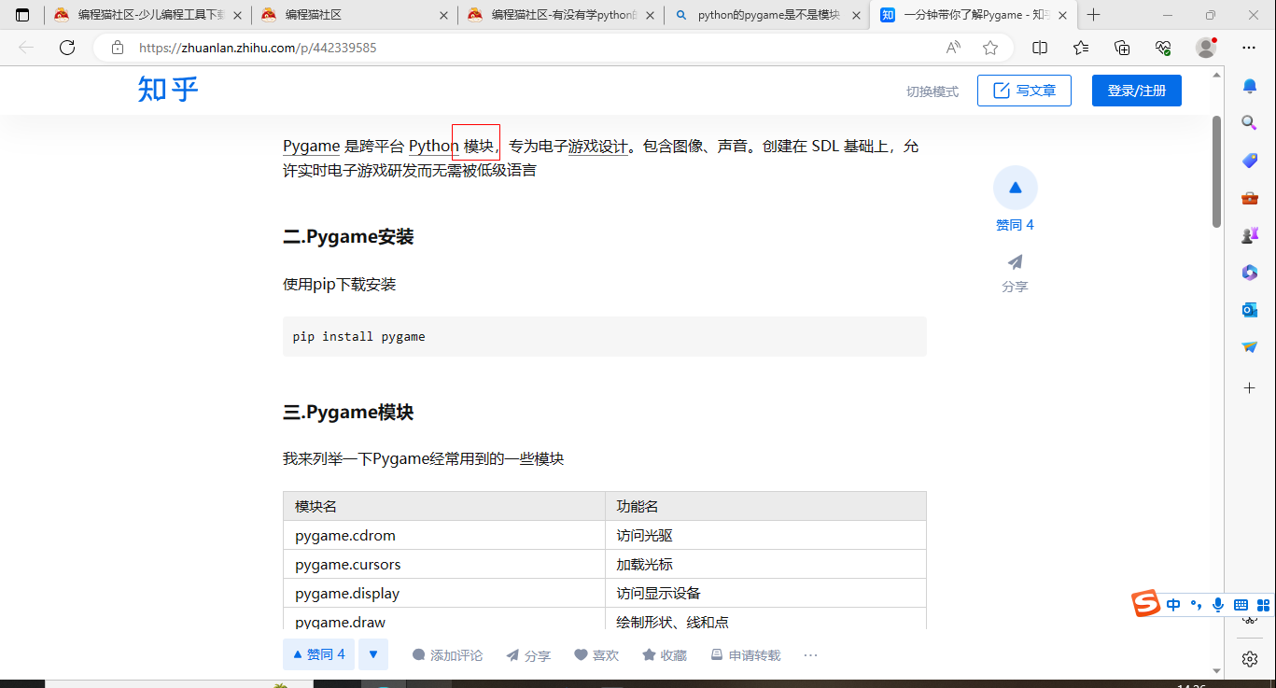Click the pygame.display table cell
This screenshot has height=688, width=1276.
point(444,594)
